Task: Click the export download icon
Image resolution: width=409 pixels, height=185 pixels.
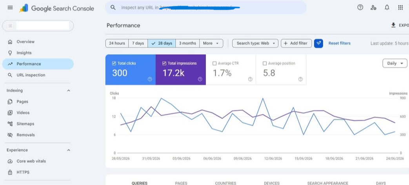Action: (393, 25)
